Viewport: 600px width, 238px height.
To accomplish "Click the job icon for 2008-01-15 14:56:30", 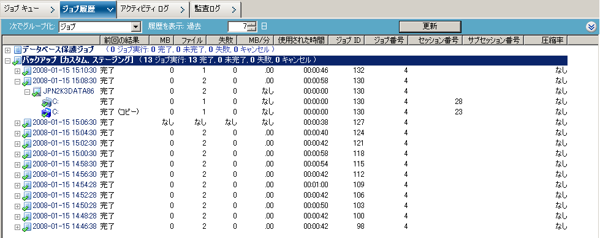I will coord(27,175).
